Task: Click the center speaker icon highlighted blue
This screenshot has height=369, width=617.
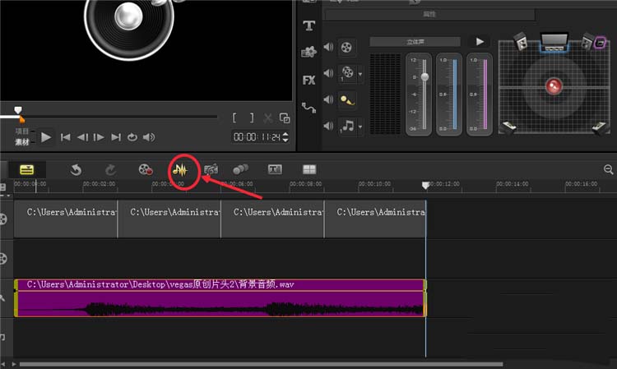Action: [x=554, y=42]
